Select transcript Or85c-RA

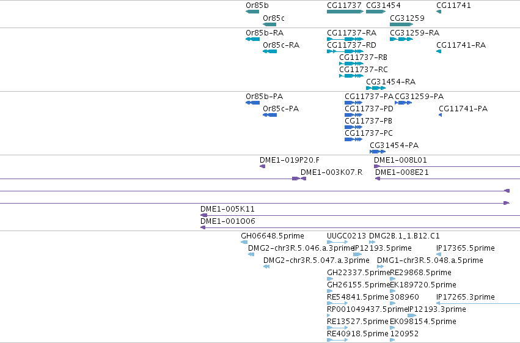[281, 45]
